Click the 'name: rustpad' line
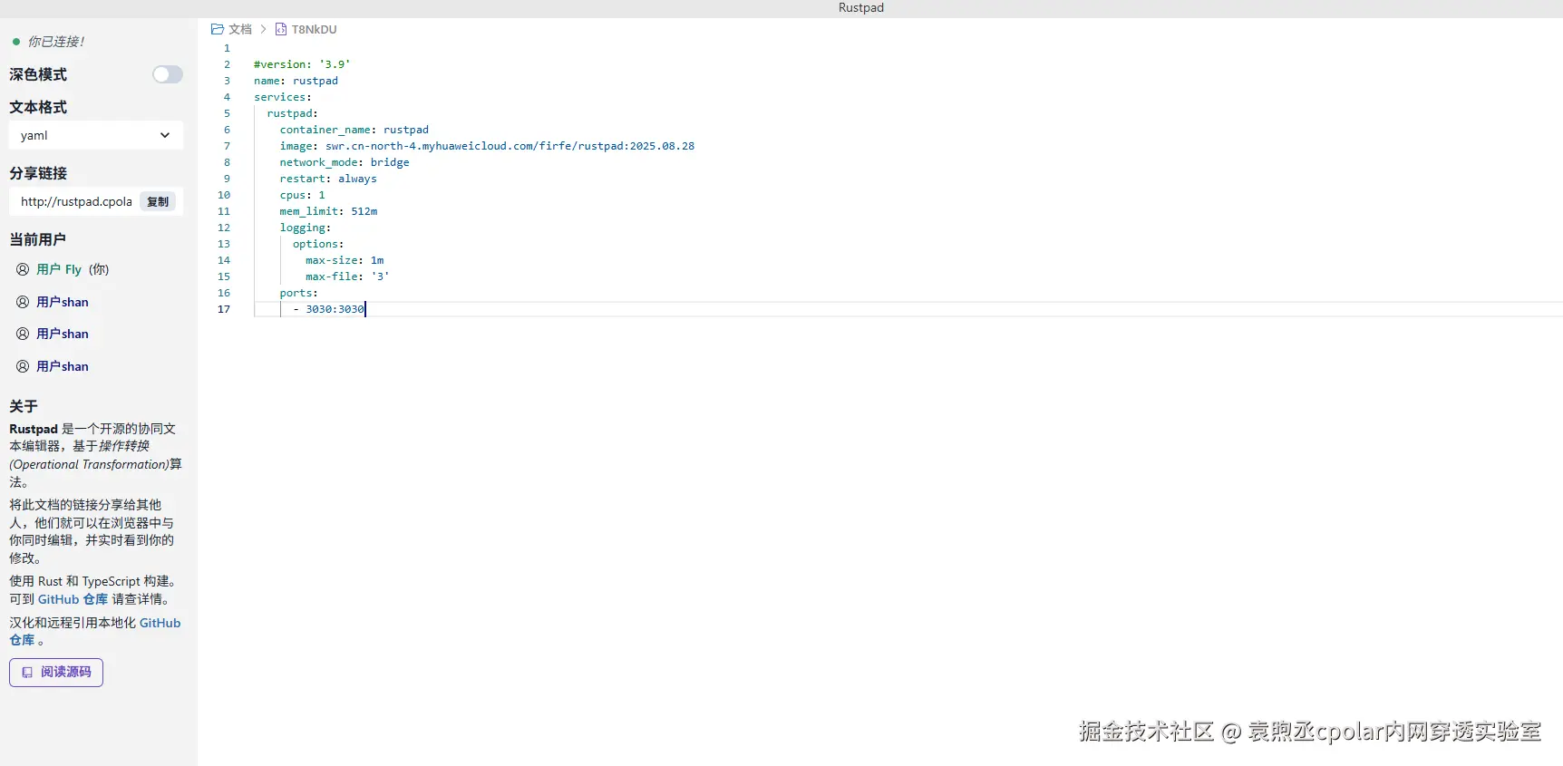Screen dimensions: 1563x766 coord(296,81)
